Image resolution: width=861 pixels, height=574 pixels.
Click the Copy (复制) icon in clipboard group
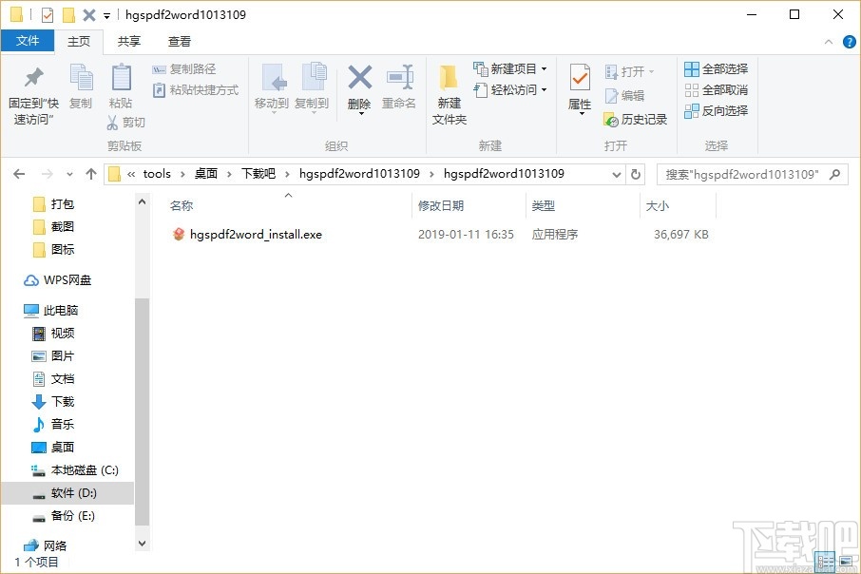click(81, 77)
